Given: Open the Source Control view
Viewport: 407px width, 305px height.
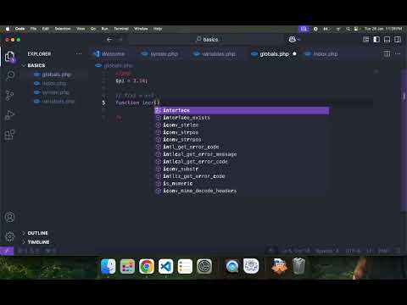Looking at the screenshot, I should point(10,95).
